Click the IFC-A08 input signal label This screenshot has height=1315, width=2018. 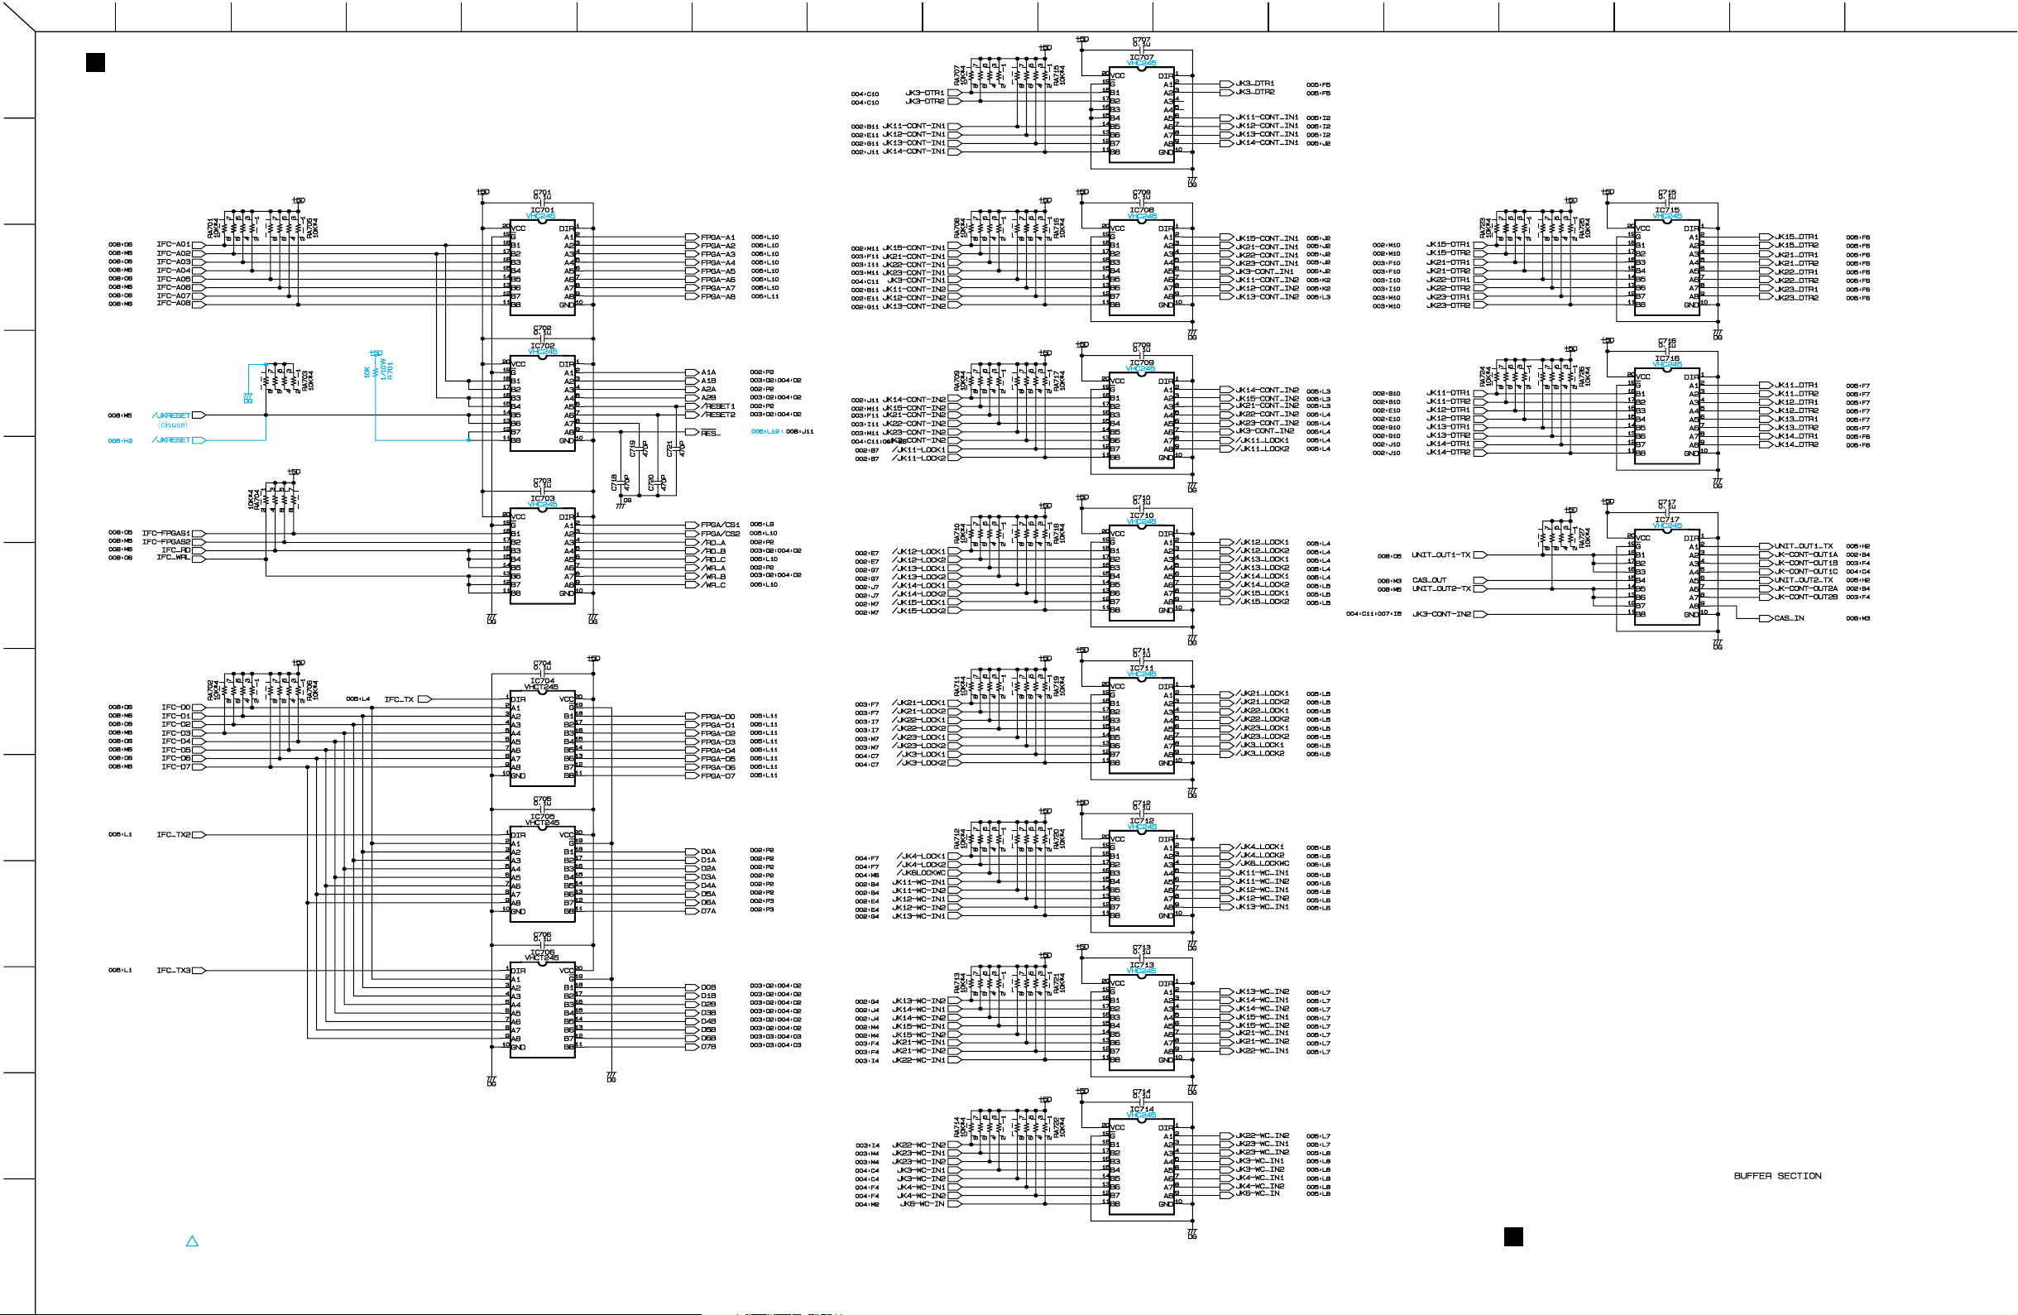coord(174,304)
